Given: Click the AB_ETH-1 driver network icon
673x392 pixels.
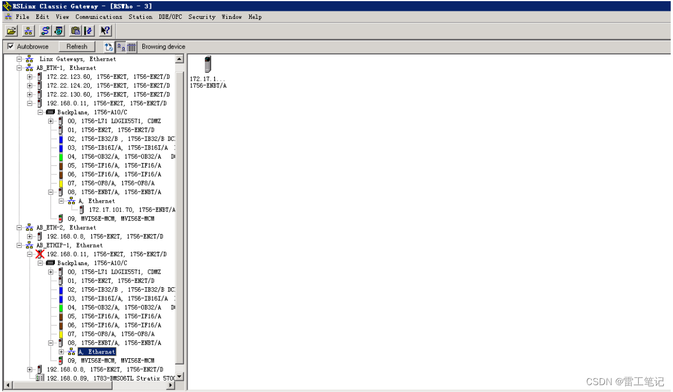Looking at the screenshot, I should click(29, 68).
